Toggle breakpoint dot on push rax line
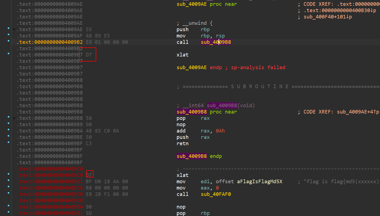 tap(9, 136)
